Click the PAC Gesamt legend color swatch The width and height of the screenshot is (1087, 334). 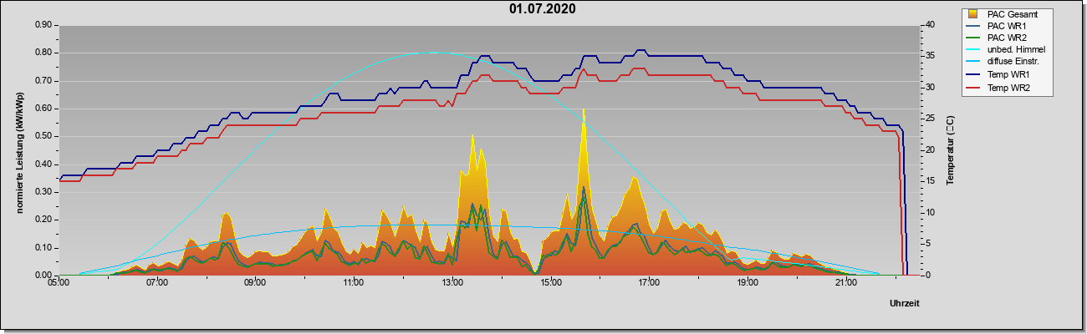click(x=973, y=14)
